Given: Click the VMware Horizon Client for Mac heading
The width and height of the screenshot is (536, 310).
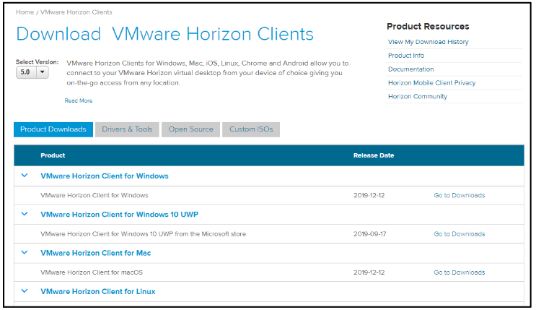Looking at the screenshot, I should coord(96,253).
